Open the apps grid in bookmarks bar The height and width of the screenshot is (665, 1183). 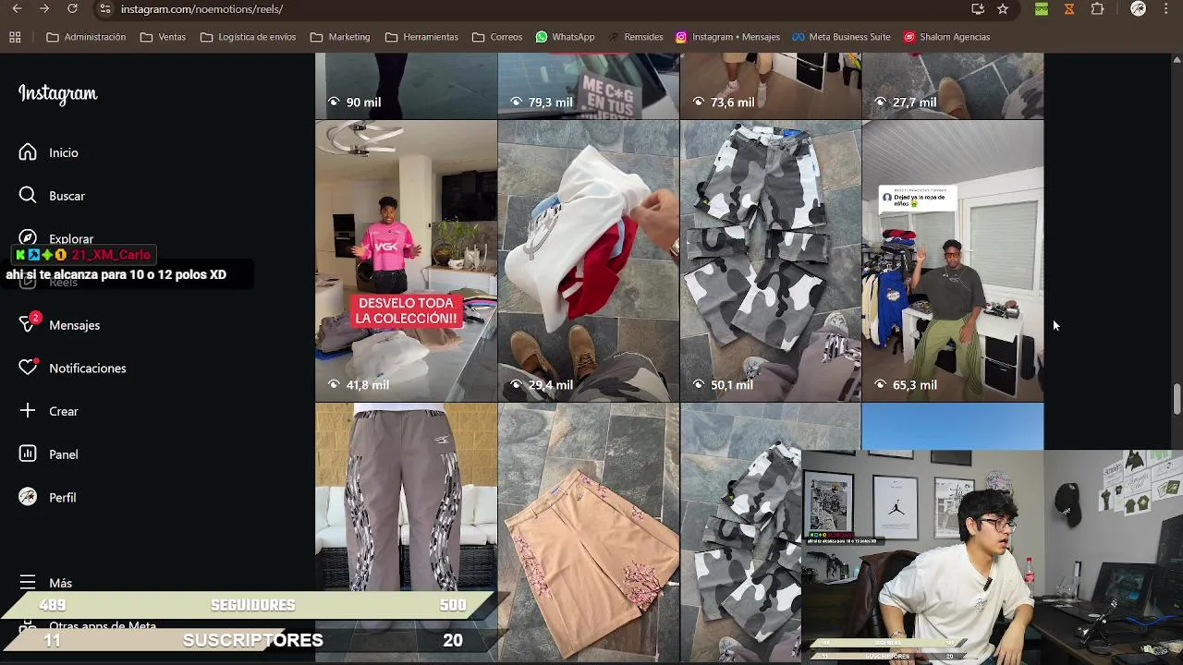(15, 37)
